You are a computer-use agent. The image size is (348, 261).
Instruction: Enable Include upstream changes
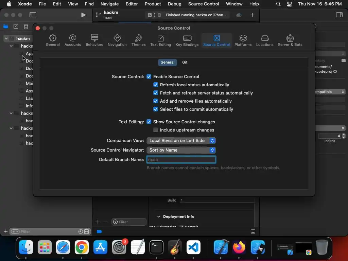[x=156, y=130]
